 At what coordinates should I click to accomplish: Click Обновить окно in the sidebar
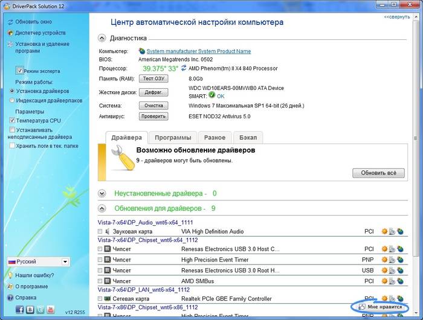click(x=33, y=22)
